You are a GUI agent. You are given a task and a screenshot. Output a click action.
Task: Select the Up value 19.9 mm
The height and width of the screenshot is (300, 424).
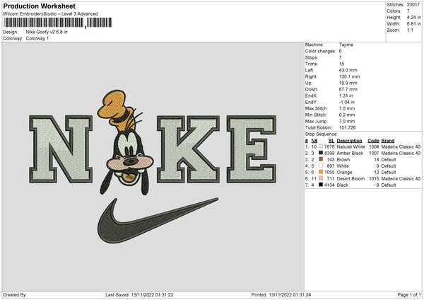[x=348, y=83]
